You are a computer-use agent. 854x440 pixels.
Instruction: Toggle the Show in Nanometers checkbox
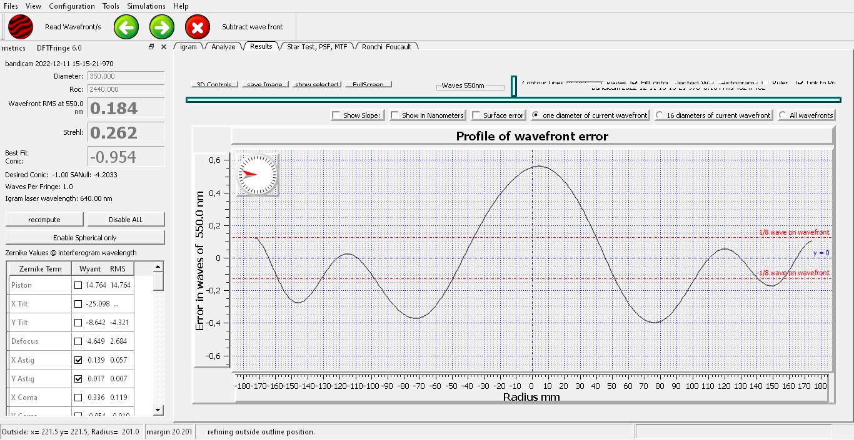click(x=395, y=115)
